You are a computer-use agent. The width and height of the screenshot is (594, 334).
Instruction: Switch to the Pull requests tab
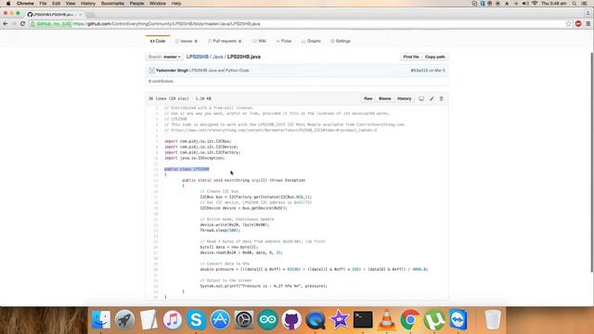(225, 41)
